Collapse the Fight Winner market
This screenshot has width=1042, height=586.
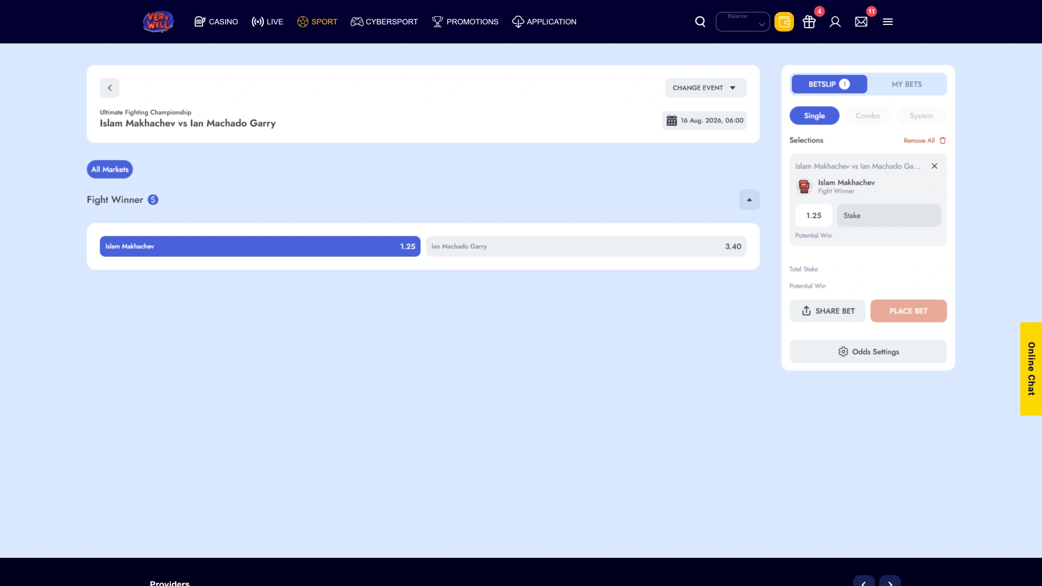coord(749,200)
